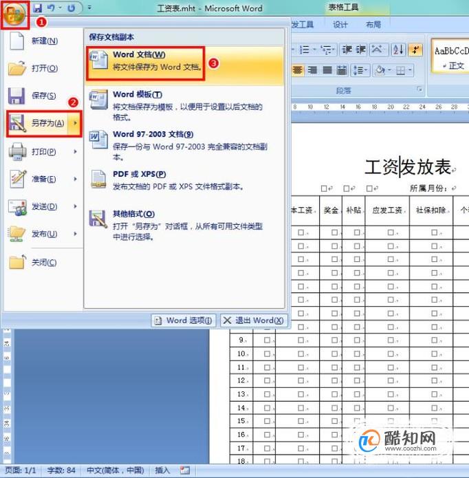Choose 保存(S) in Office menu
Viewport: 469px width, 478px height.
point(43,96)
